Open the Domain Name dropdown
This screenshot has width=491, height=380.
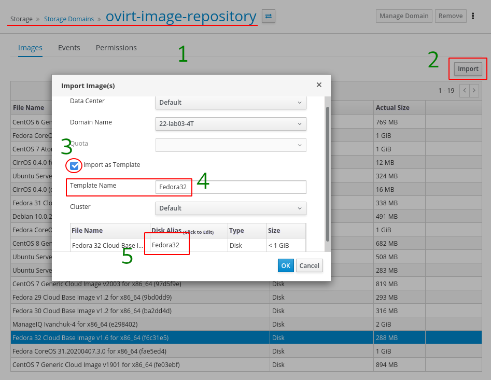231,124
